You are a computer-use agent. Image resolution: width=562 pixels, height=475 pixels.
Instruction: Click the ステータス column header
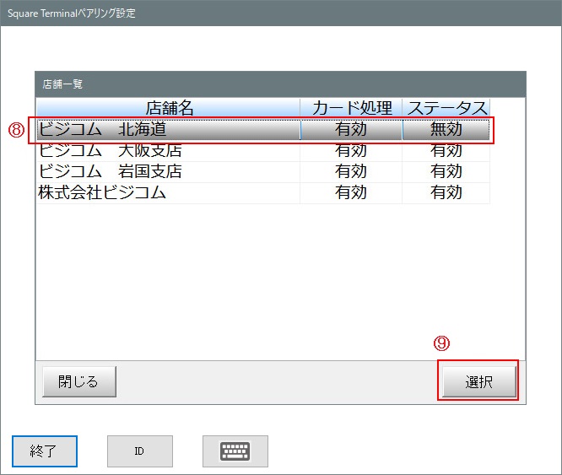(x=446, y=108)
